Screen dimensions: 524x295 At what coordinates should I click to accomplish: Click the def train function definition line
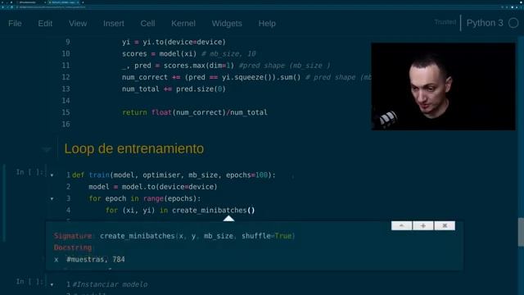pyautogui.click(x=174, y=175)
